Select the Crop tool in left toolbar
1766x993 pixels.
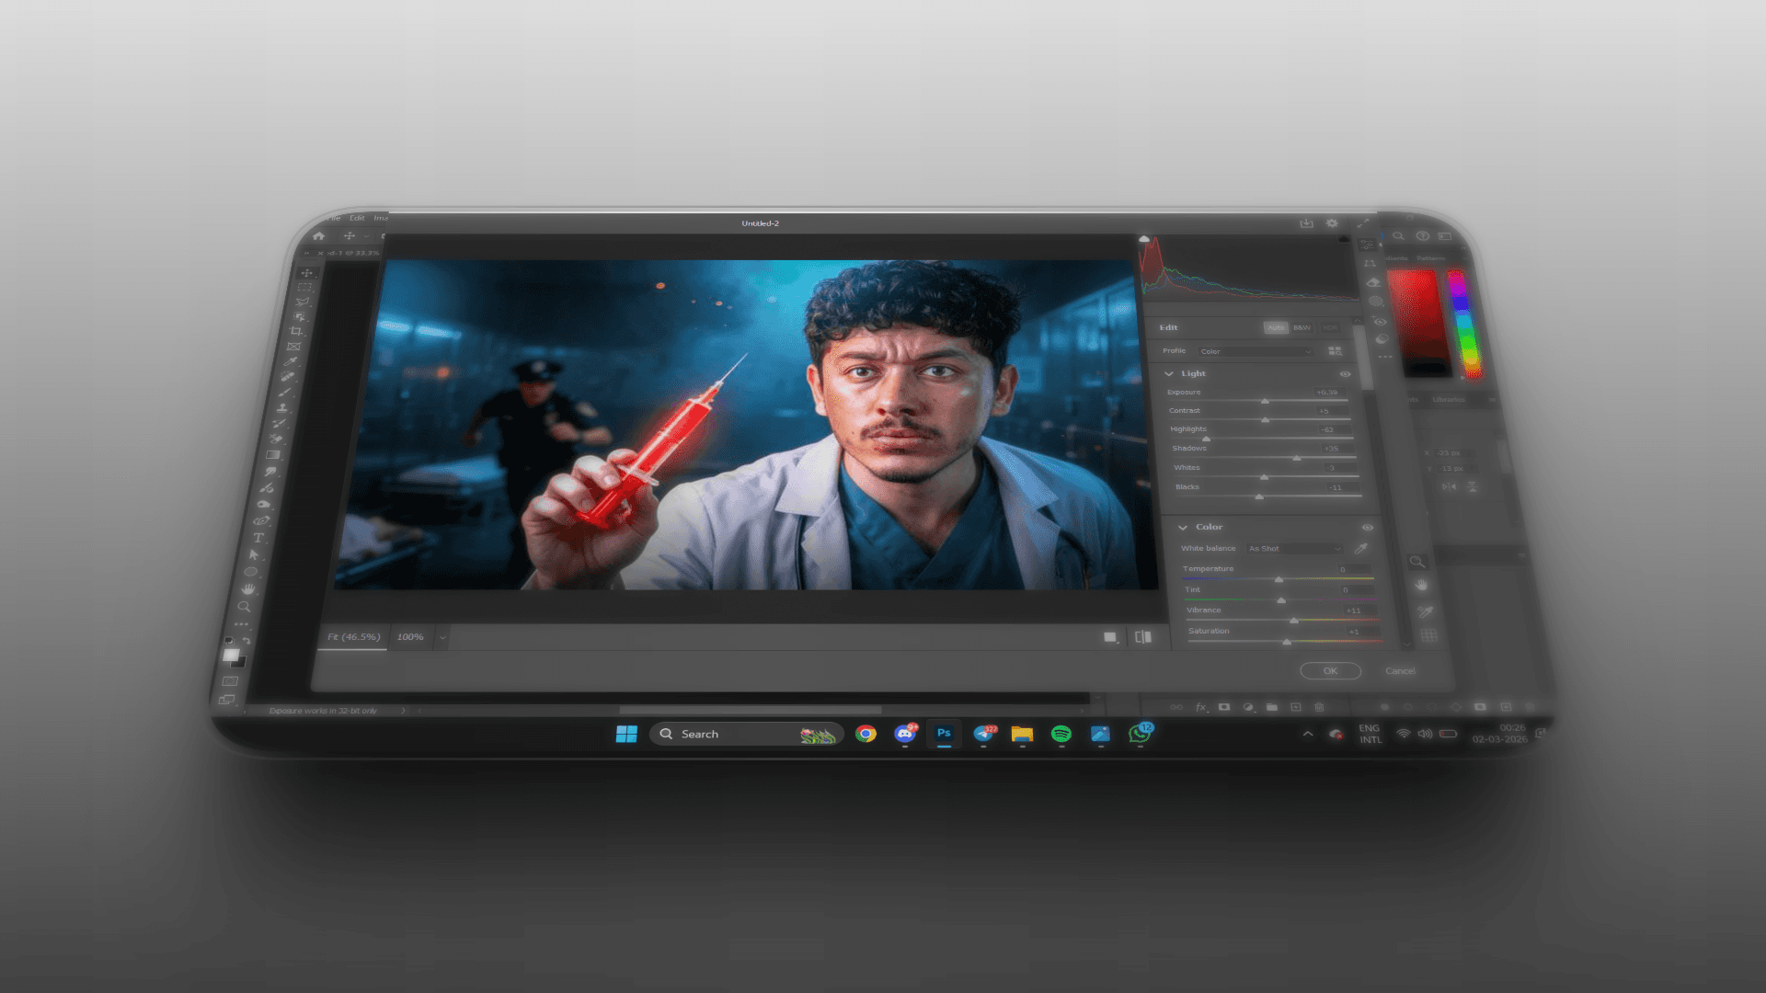tap(296, 331)
